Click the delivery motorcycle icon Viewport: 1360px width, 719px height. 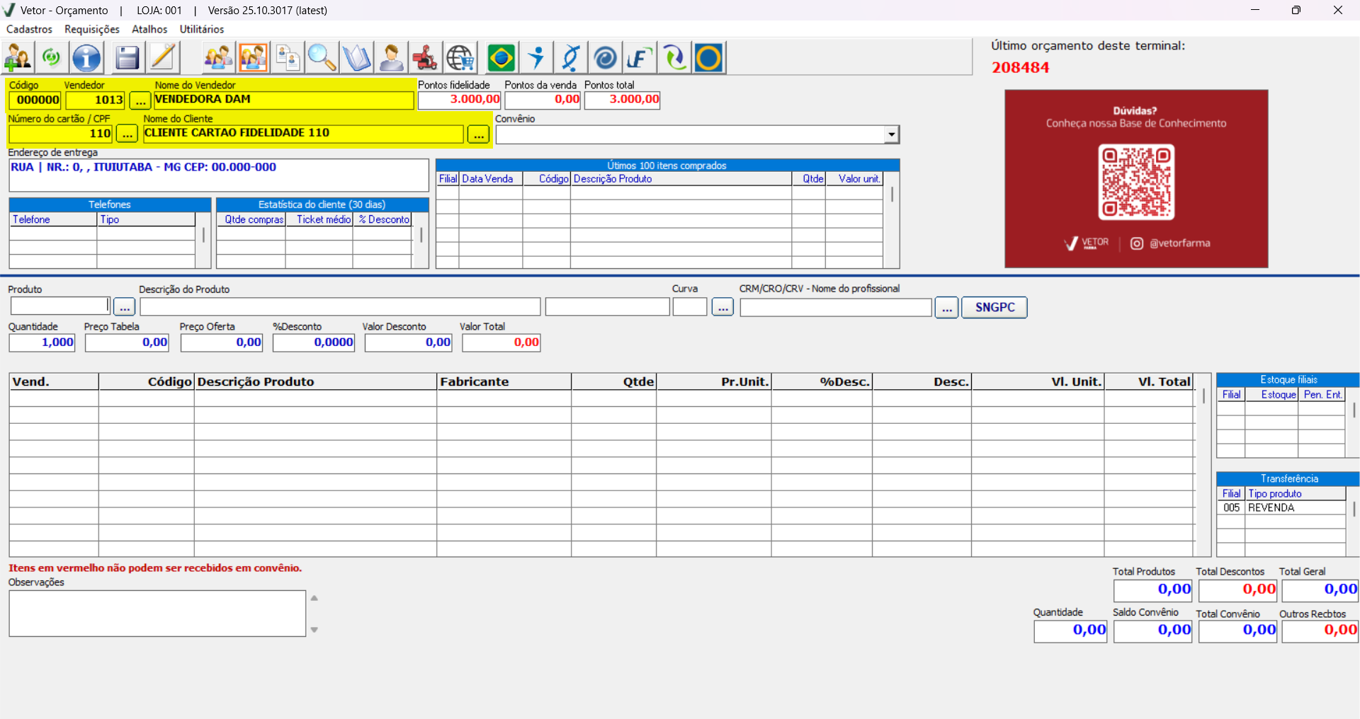(425, 57)
